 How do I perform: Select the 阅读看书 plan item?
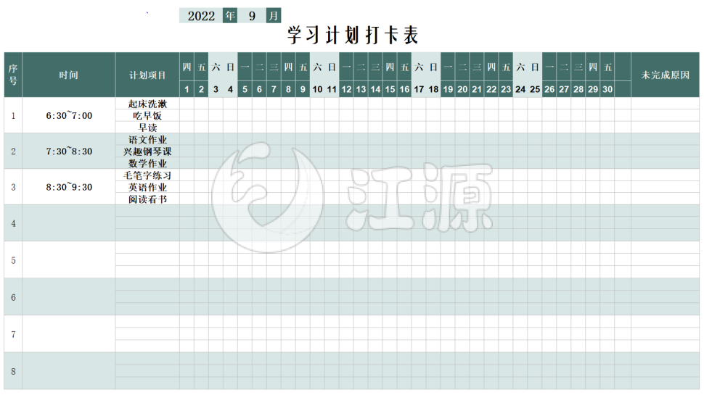[147, 199]
